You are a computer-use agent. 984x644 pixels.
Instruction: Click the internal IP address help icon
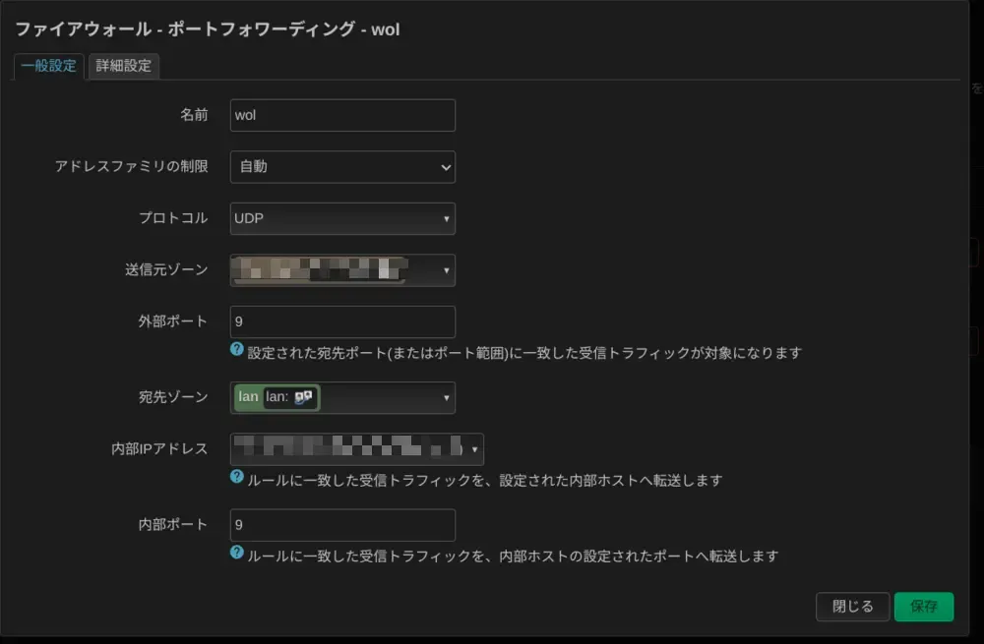(236, 475)
